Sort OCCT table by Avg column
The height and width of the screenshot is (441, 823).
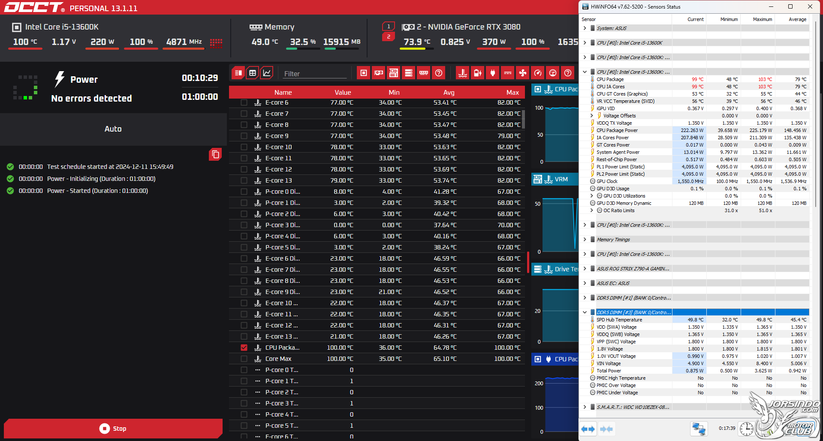pos(449,92)
